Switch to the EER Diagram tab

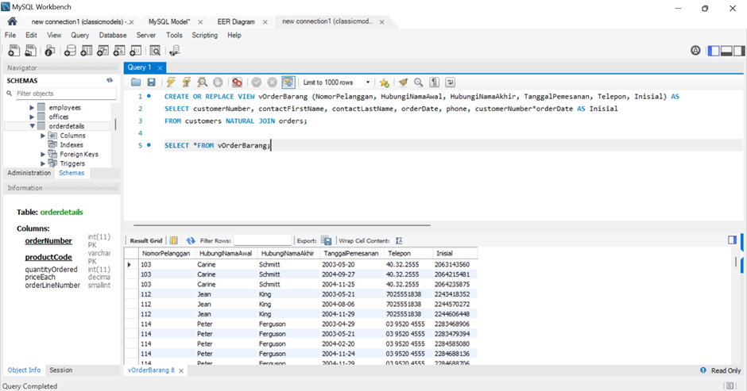236,22
